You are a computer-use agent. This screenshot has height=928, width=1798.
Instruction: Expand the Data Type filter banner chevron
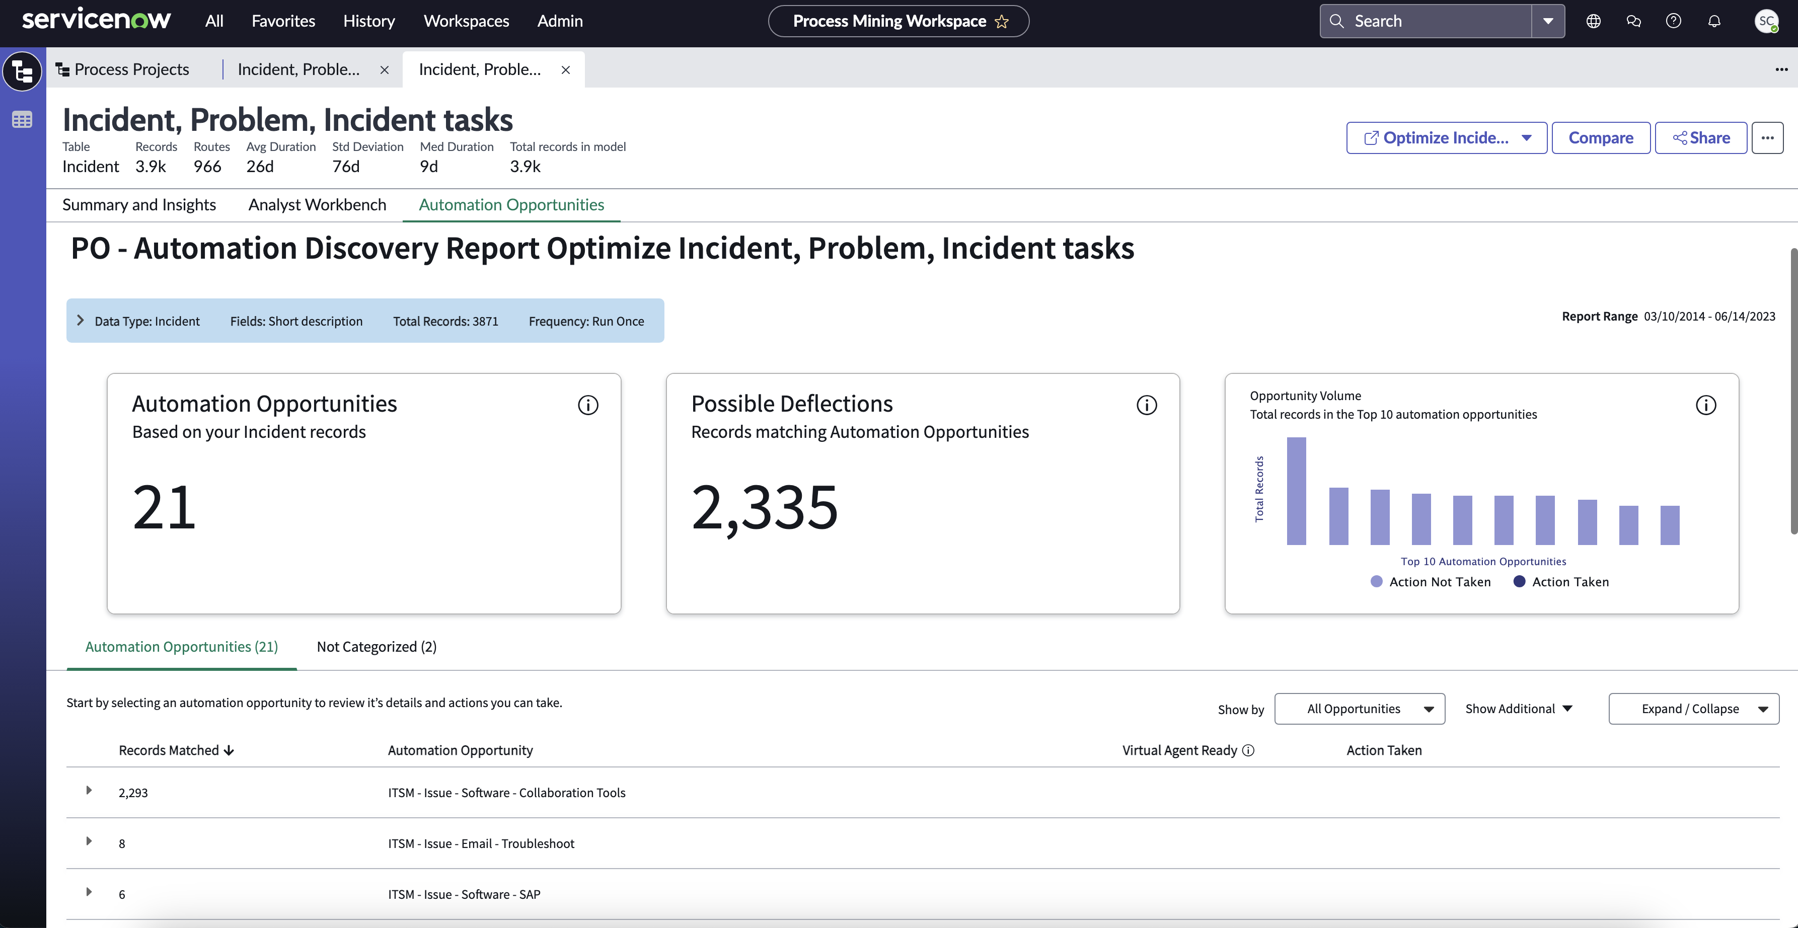[x=80, y=320]
